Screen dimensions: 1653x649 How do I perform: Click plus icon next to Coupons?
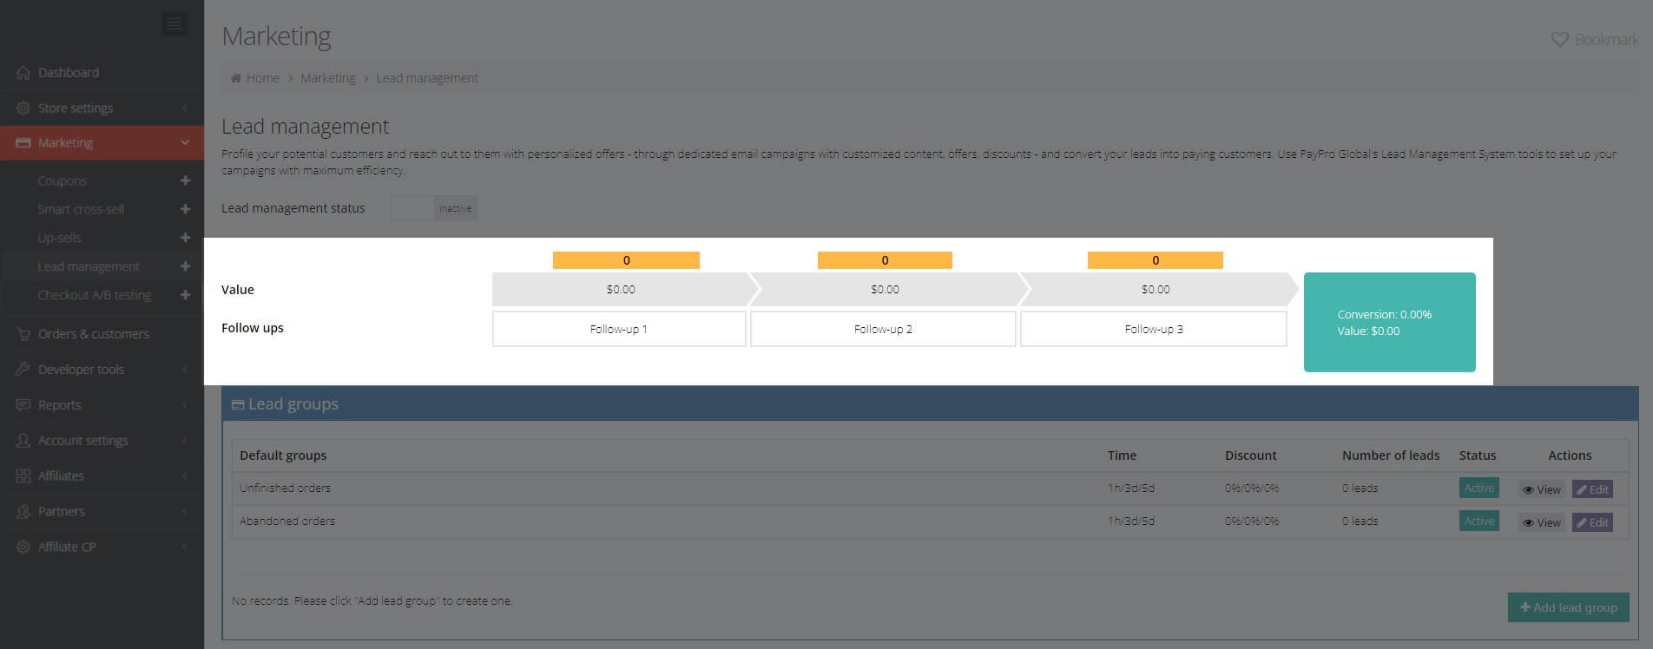(x=185, y=180)
